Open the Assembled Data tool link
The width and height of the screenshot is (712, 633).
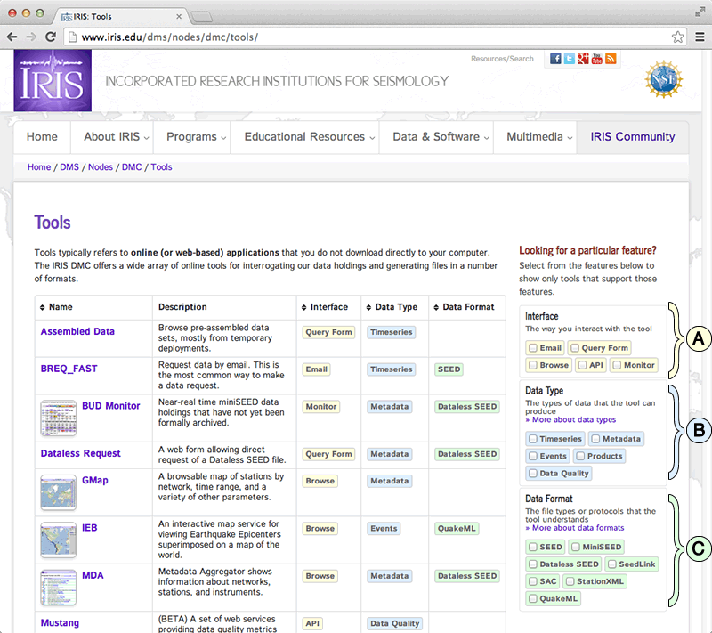[77, 331]
